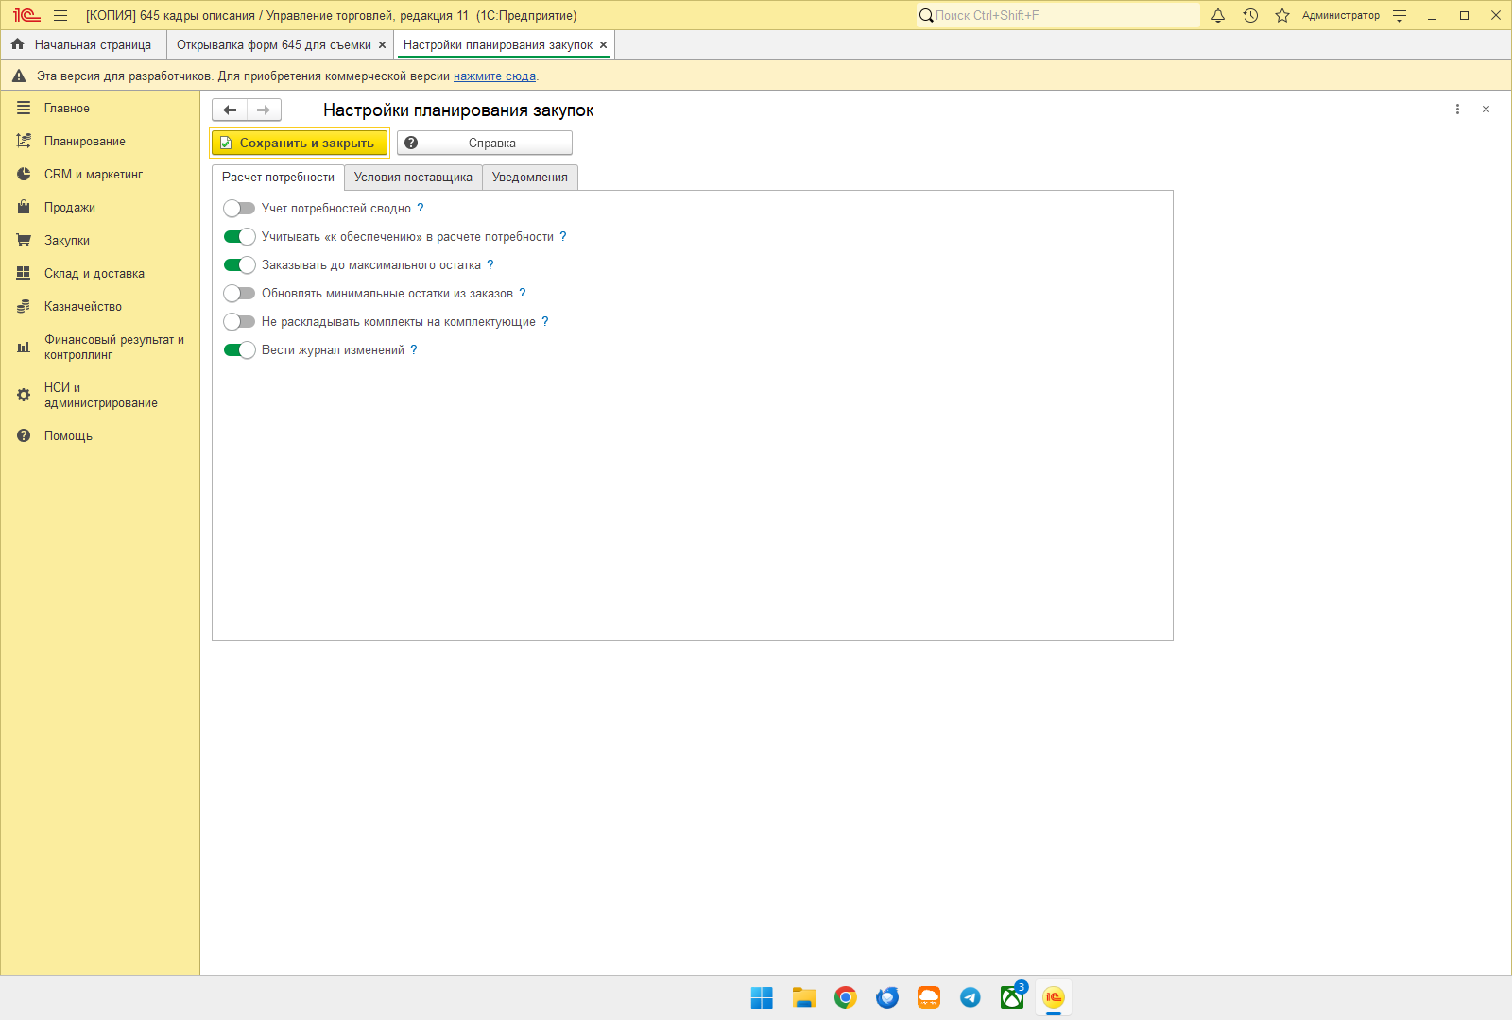
Task: Open the main menu hamburger icon
Action: coord(60,15)
